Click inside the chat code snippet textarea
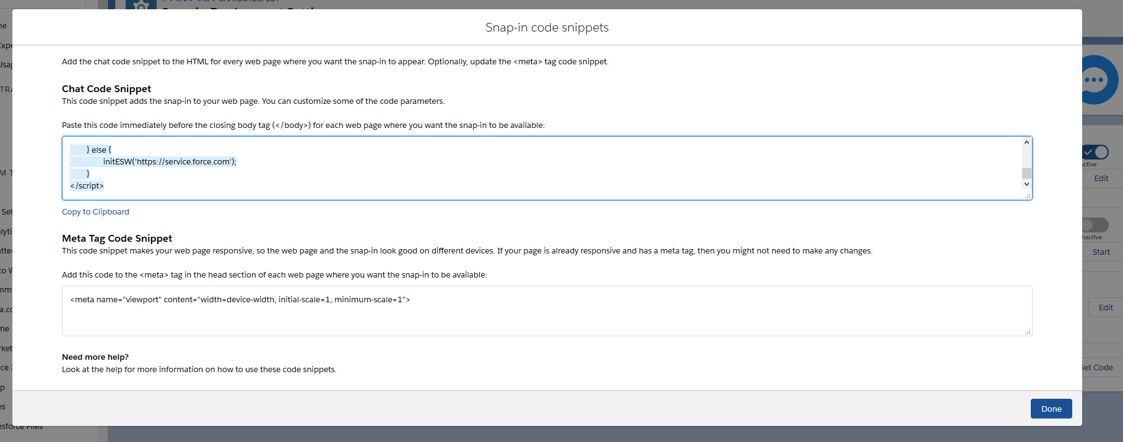Viewport: 1123px width, 442px height. (547, 168)
